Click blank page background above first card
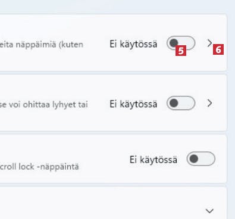The image size is (235, 219). tap(113, 7)
